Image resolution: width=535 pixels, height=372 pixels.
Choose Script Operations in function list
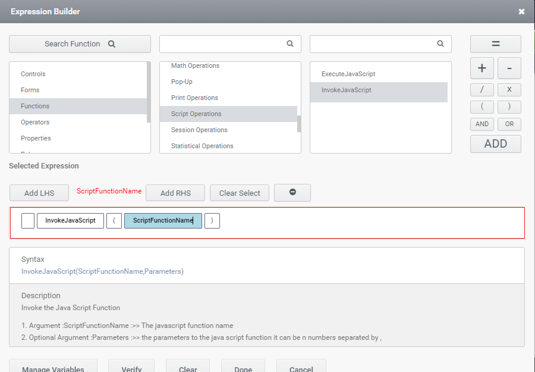[196, 114]
